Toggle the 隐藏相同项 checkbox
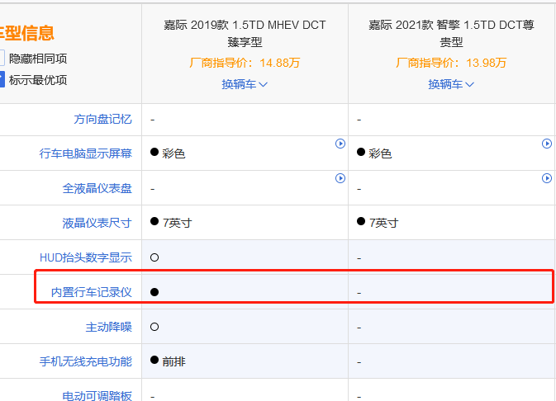The image size is (556, 401). point(2,59)
